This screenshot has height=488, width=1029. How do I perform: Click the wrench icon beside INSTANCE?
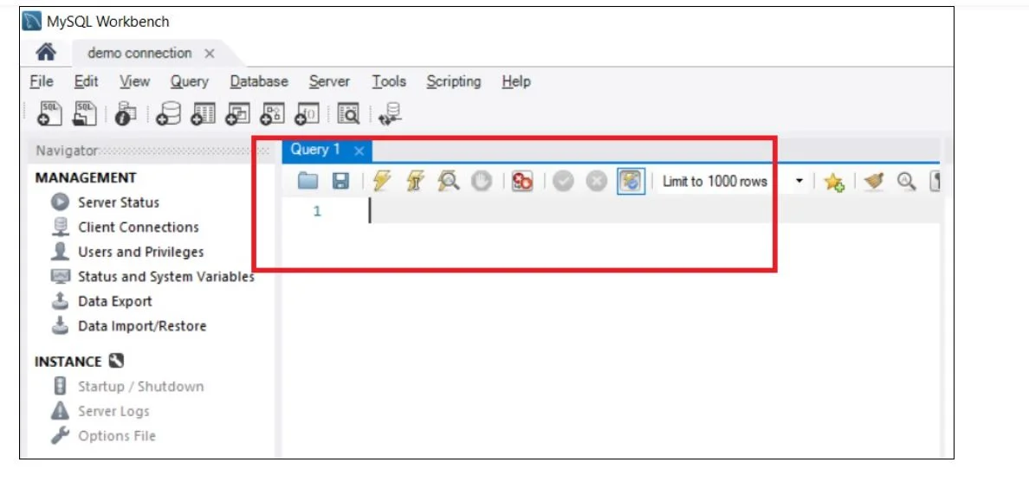115,361
